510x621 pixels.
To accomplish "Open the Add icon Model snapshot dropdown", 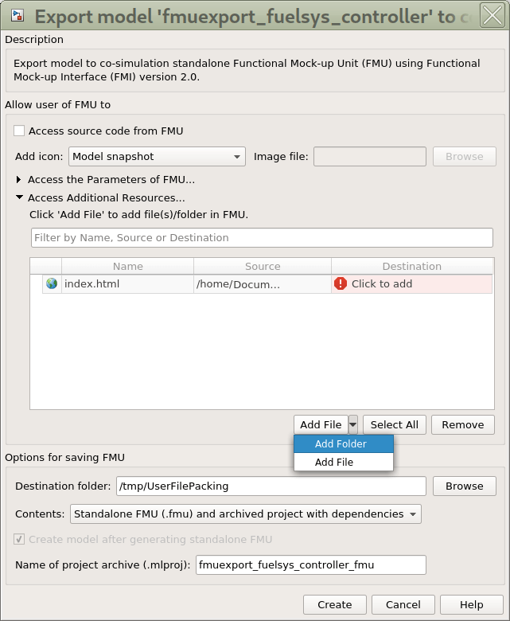I will coord(157,157).
